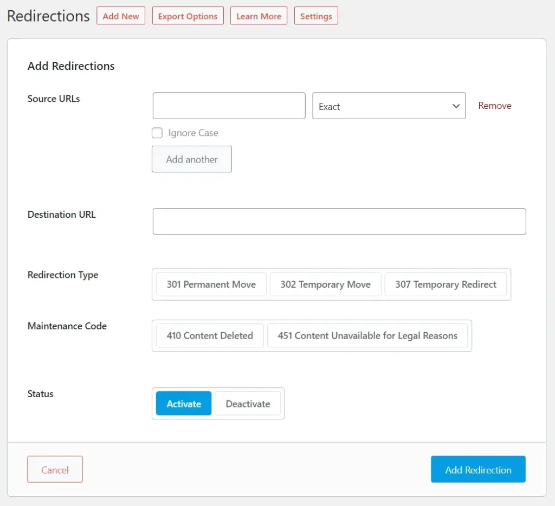Click the Add New button
The image size is (555, 506).
pyautogui.click(x=121, y=16)
